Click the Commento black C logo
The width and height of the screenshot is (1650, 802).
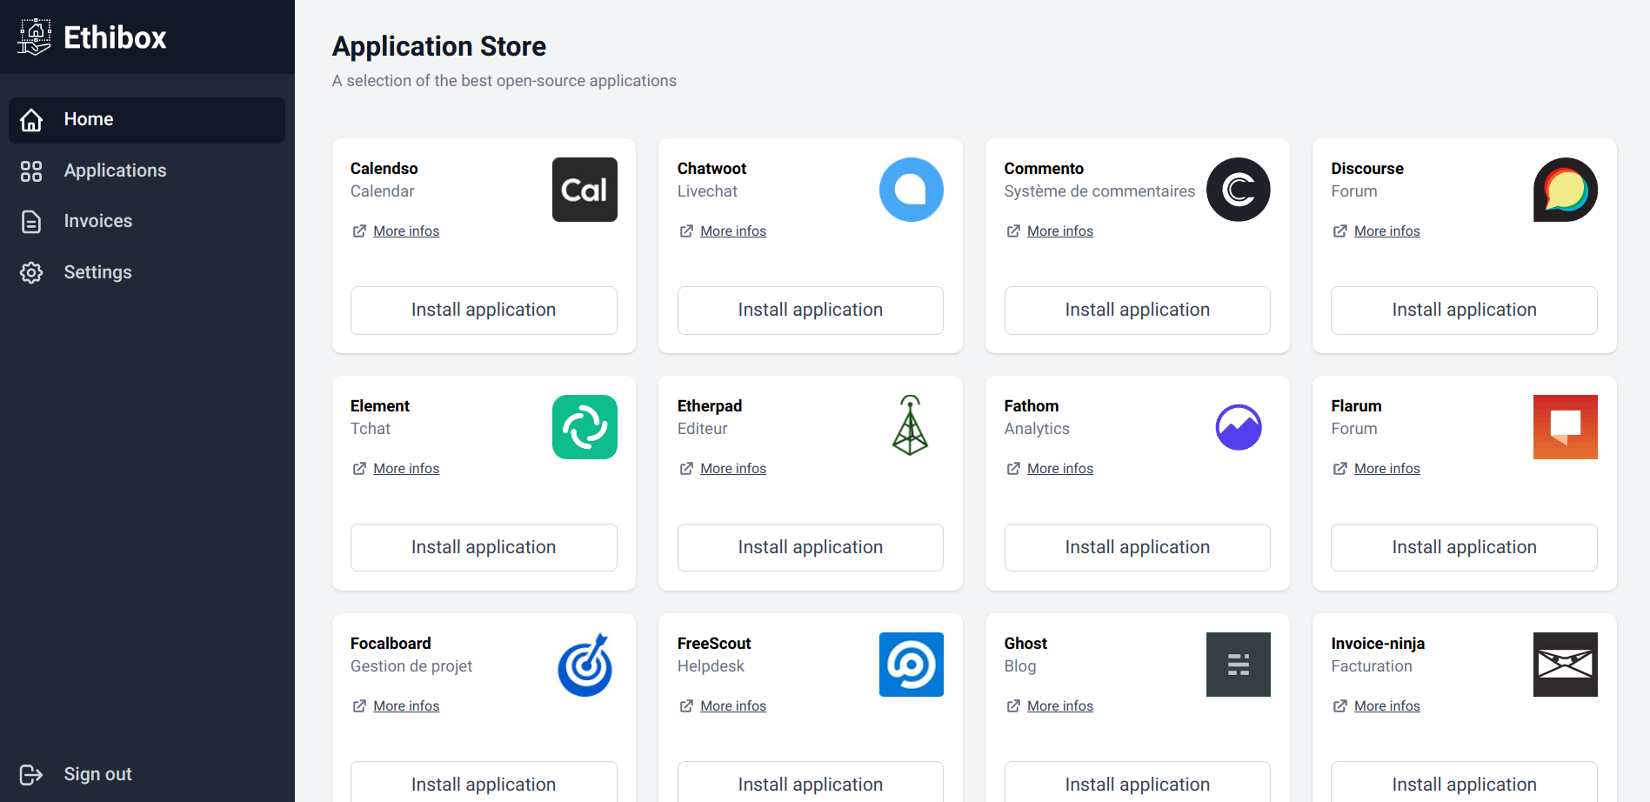[x=1239, y=190]
